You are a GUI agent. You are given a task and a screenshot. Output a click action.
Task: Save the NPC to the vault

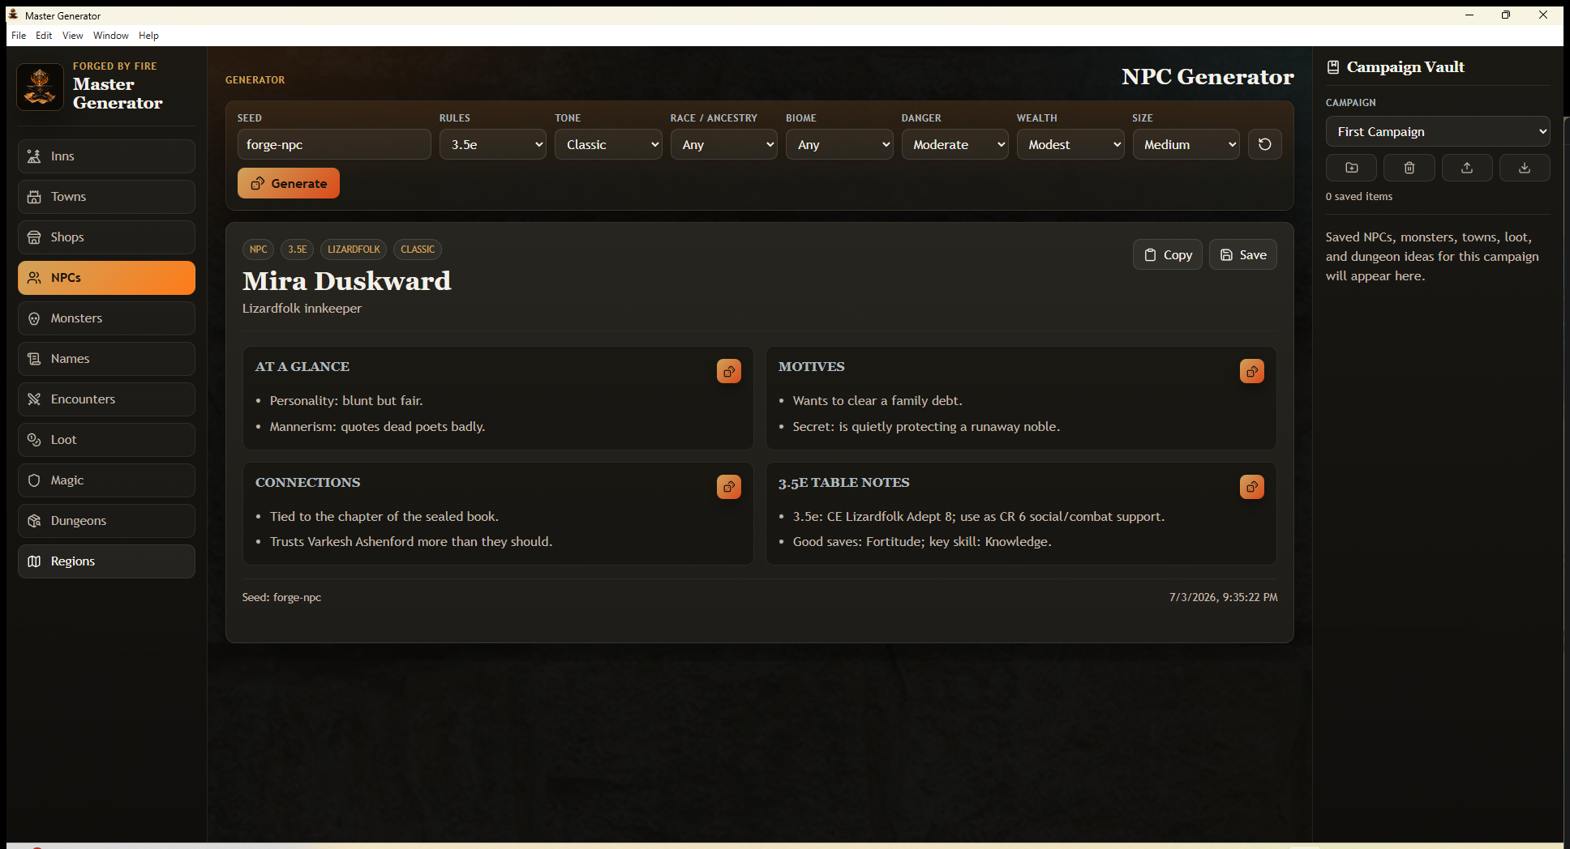[1243, 254]
